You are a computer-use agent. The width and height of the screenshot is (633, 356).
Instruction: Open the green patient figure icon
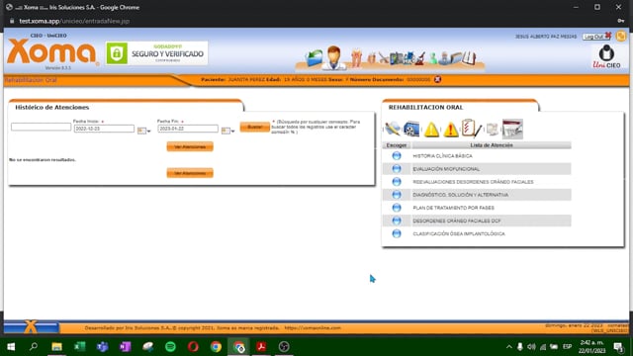point(433,58)
